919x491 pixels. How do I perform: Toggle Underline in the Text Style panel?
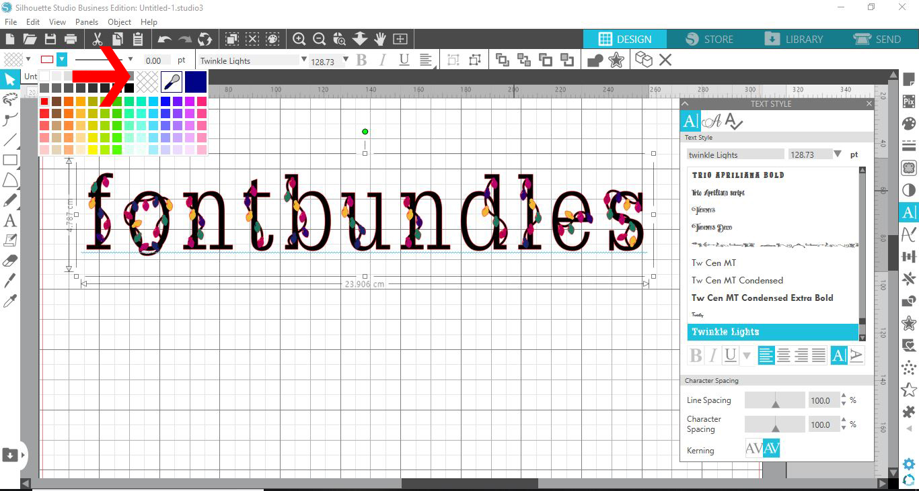(730, 355)
